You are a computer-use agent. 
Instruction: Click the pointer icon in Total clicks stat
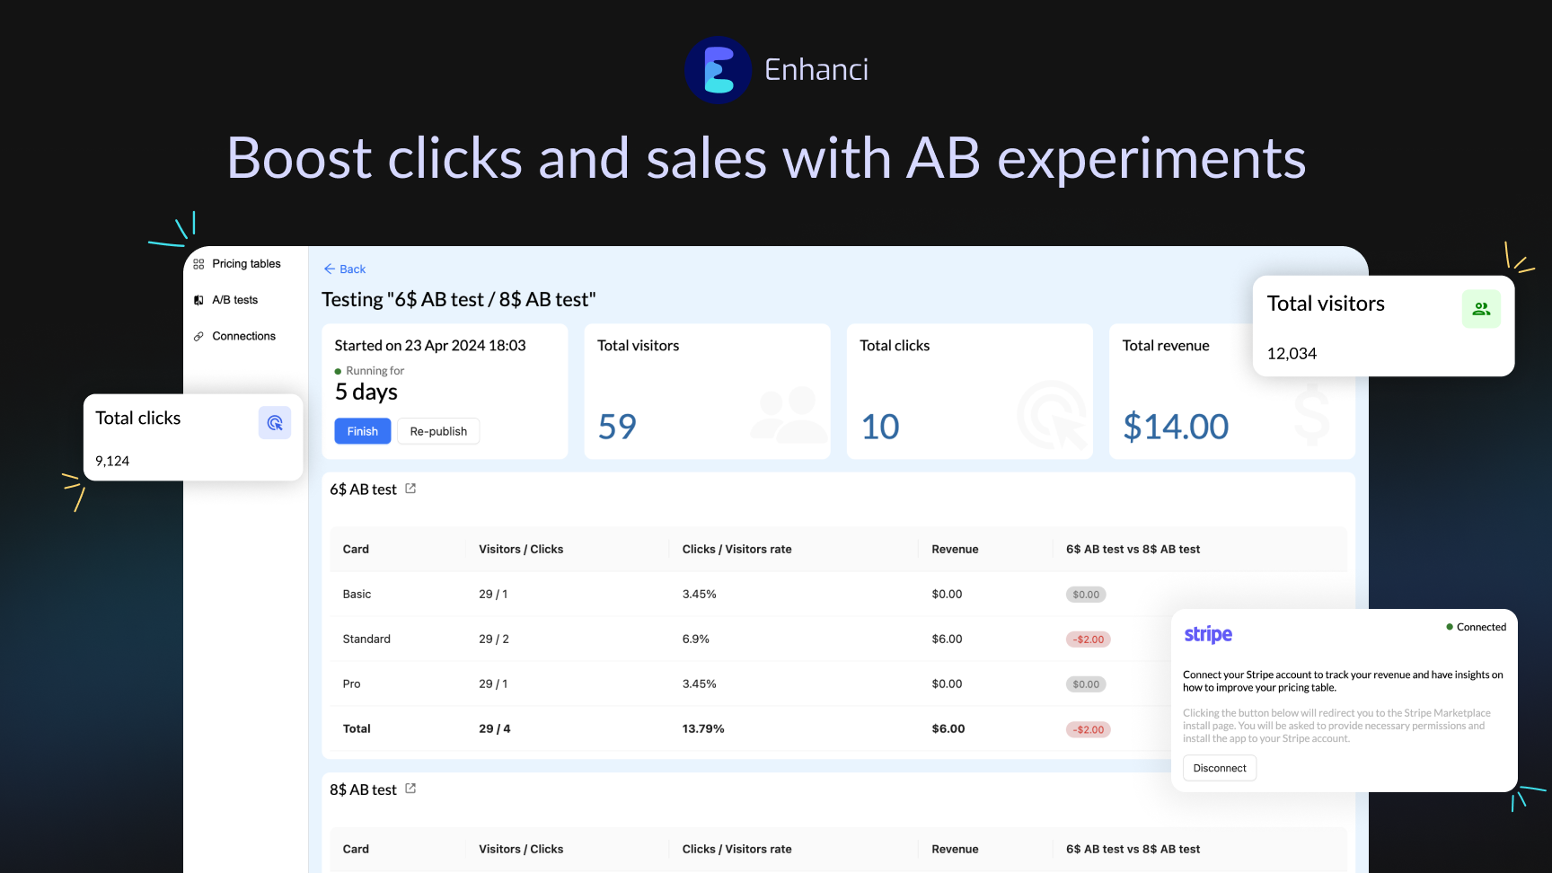(1053, 415)
